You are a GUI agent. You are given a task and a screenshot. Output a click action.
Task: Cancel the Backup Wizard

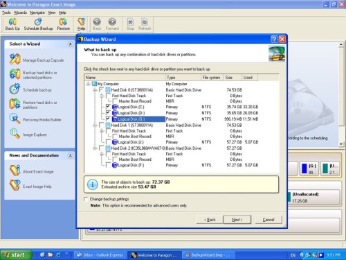(268, 220)
